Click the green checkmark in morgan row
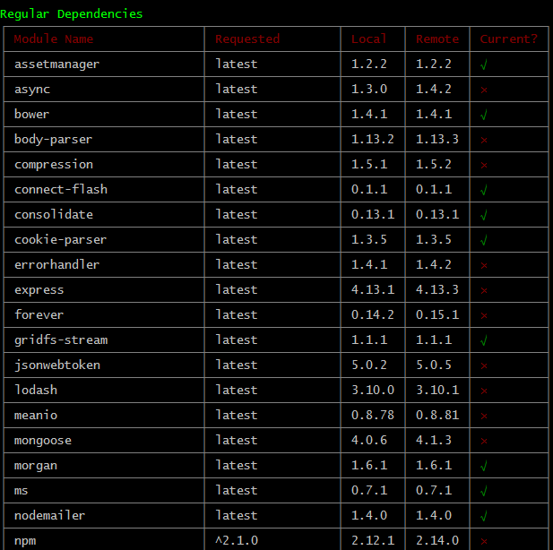 (x=484, y=467)
